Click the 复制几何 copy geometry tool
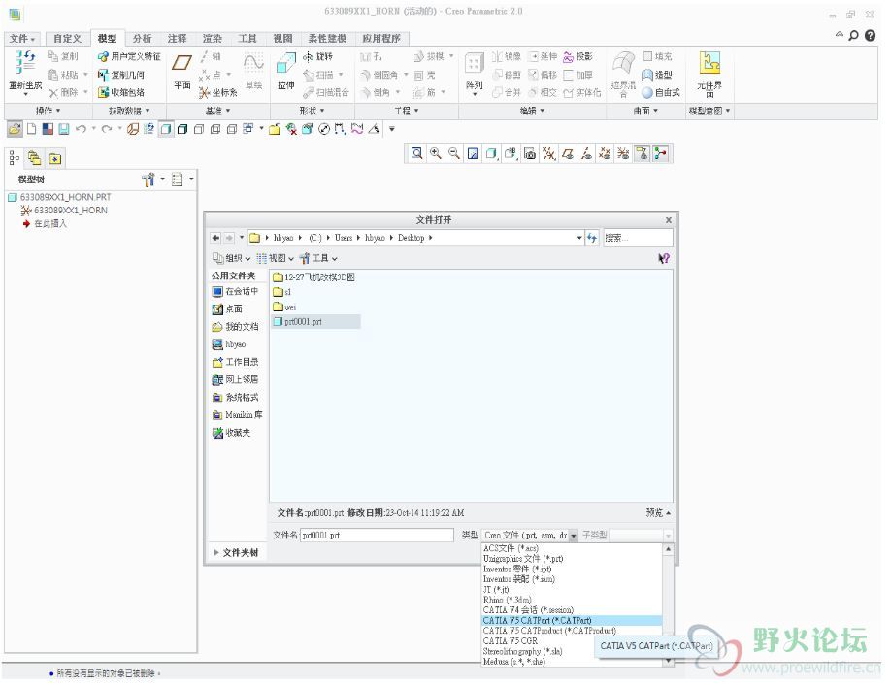 [x=121, y=75]
